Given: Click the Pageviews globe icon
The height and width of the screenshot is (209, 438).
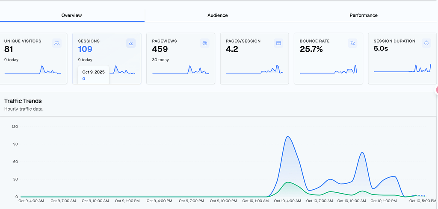Looking at the screenshot, I should click(205, 43).
